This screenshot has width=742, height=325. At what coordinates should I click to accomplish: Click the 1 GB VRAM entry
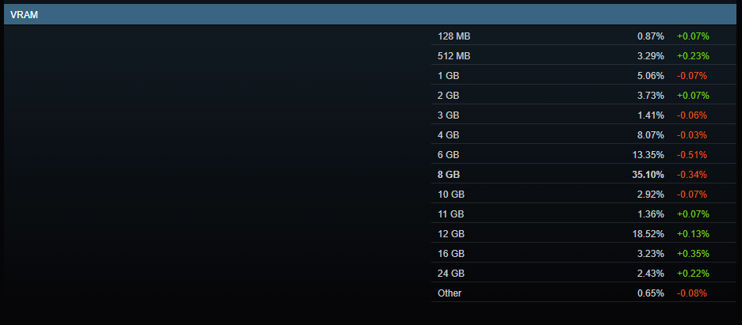tap(583, 75)
